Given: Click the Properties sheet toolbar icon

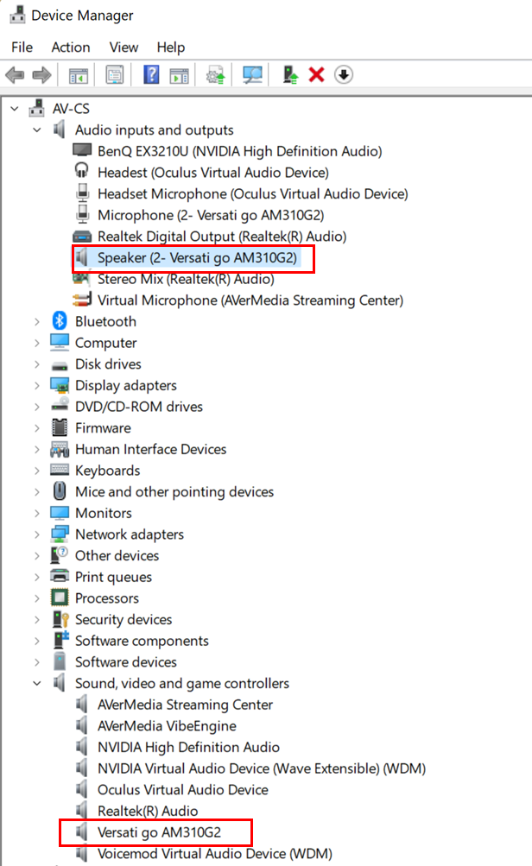Looking at the screenshot, I should (115, 75).
